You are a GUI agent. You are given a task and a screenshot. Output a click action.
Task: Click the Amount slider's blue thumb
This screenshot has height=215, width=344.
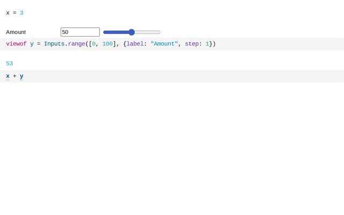pyautogui.click(x=132, y=32)
